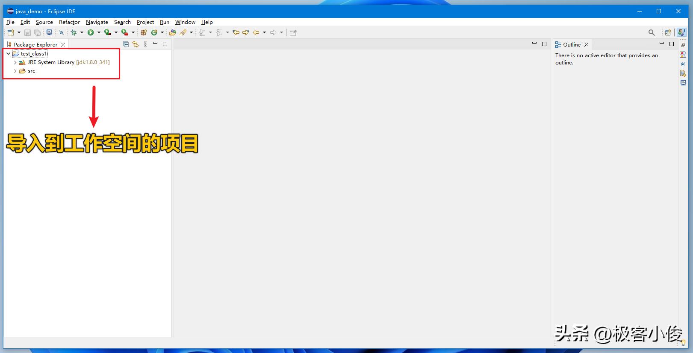The image size is (693, 353).
Task: Click the Forward navigation arrow
Action: (273, 32)
